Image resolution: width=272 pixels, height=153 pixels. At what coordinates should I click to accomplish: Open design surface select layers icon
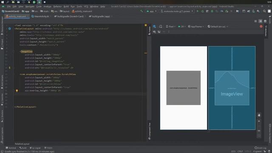[x=154, y=26]
